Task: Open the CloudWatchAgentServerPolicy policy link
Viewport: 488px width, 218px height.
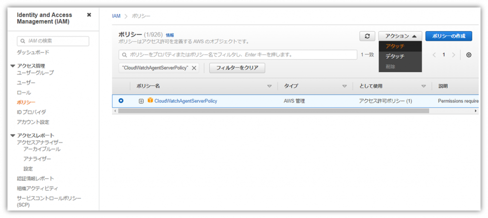Action: coord(185,101)
